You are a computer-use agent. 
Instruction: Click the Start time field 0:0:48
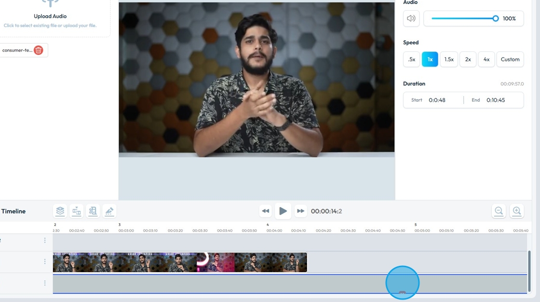(437, 100)
